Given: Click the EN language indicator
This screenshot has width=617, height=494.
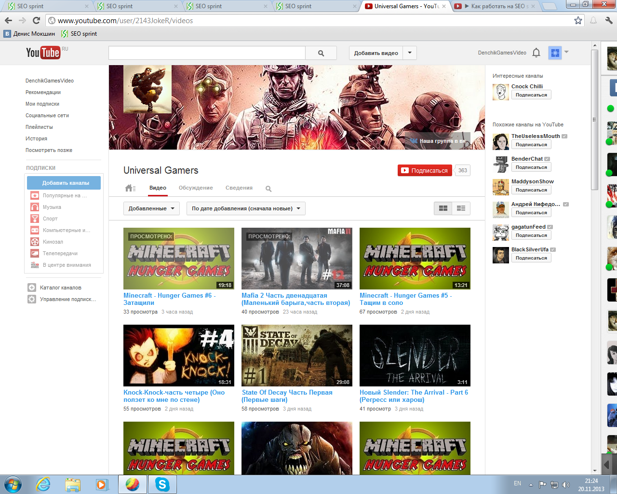Looking at the screenshot, I should pyautogui.click(x=517, y=483).
